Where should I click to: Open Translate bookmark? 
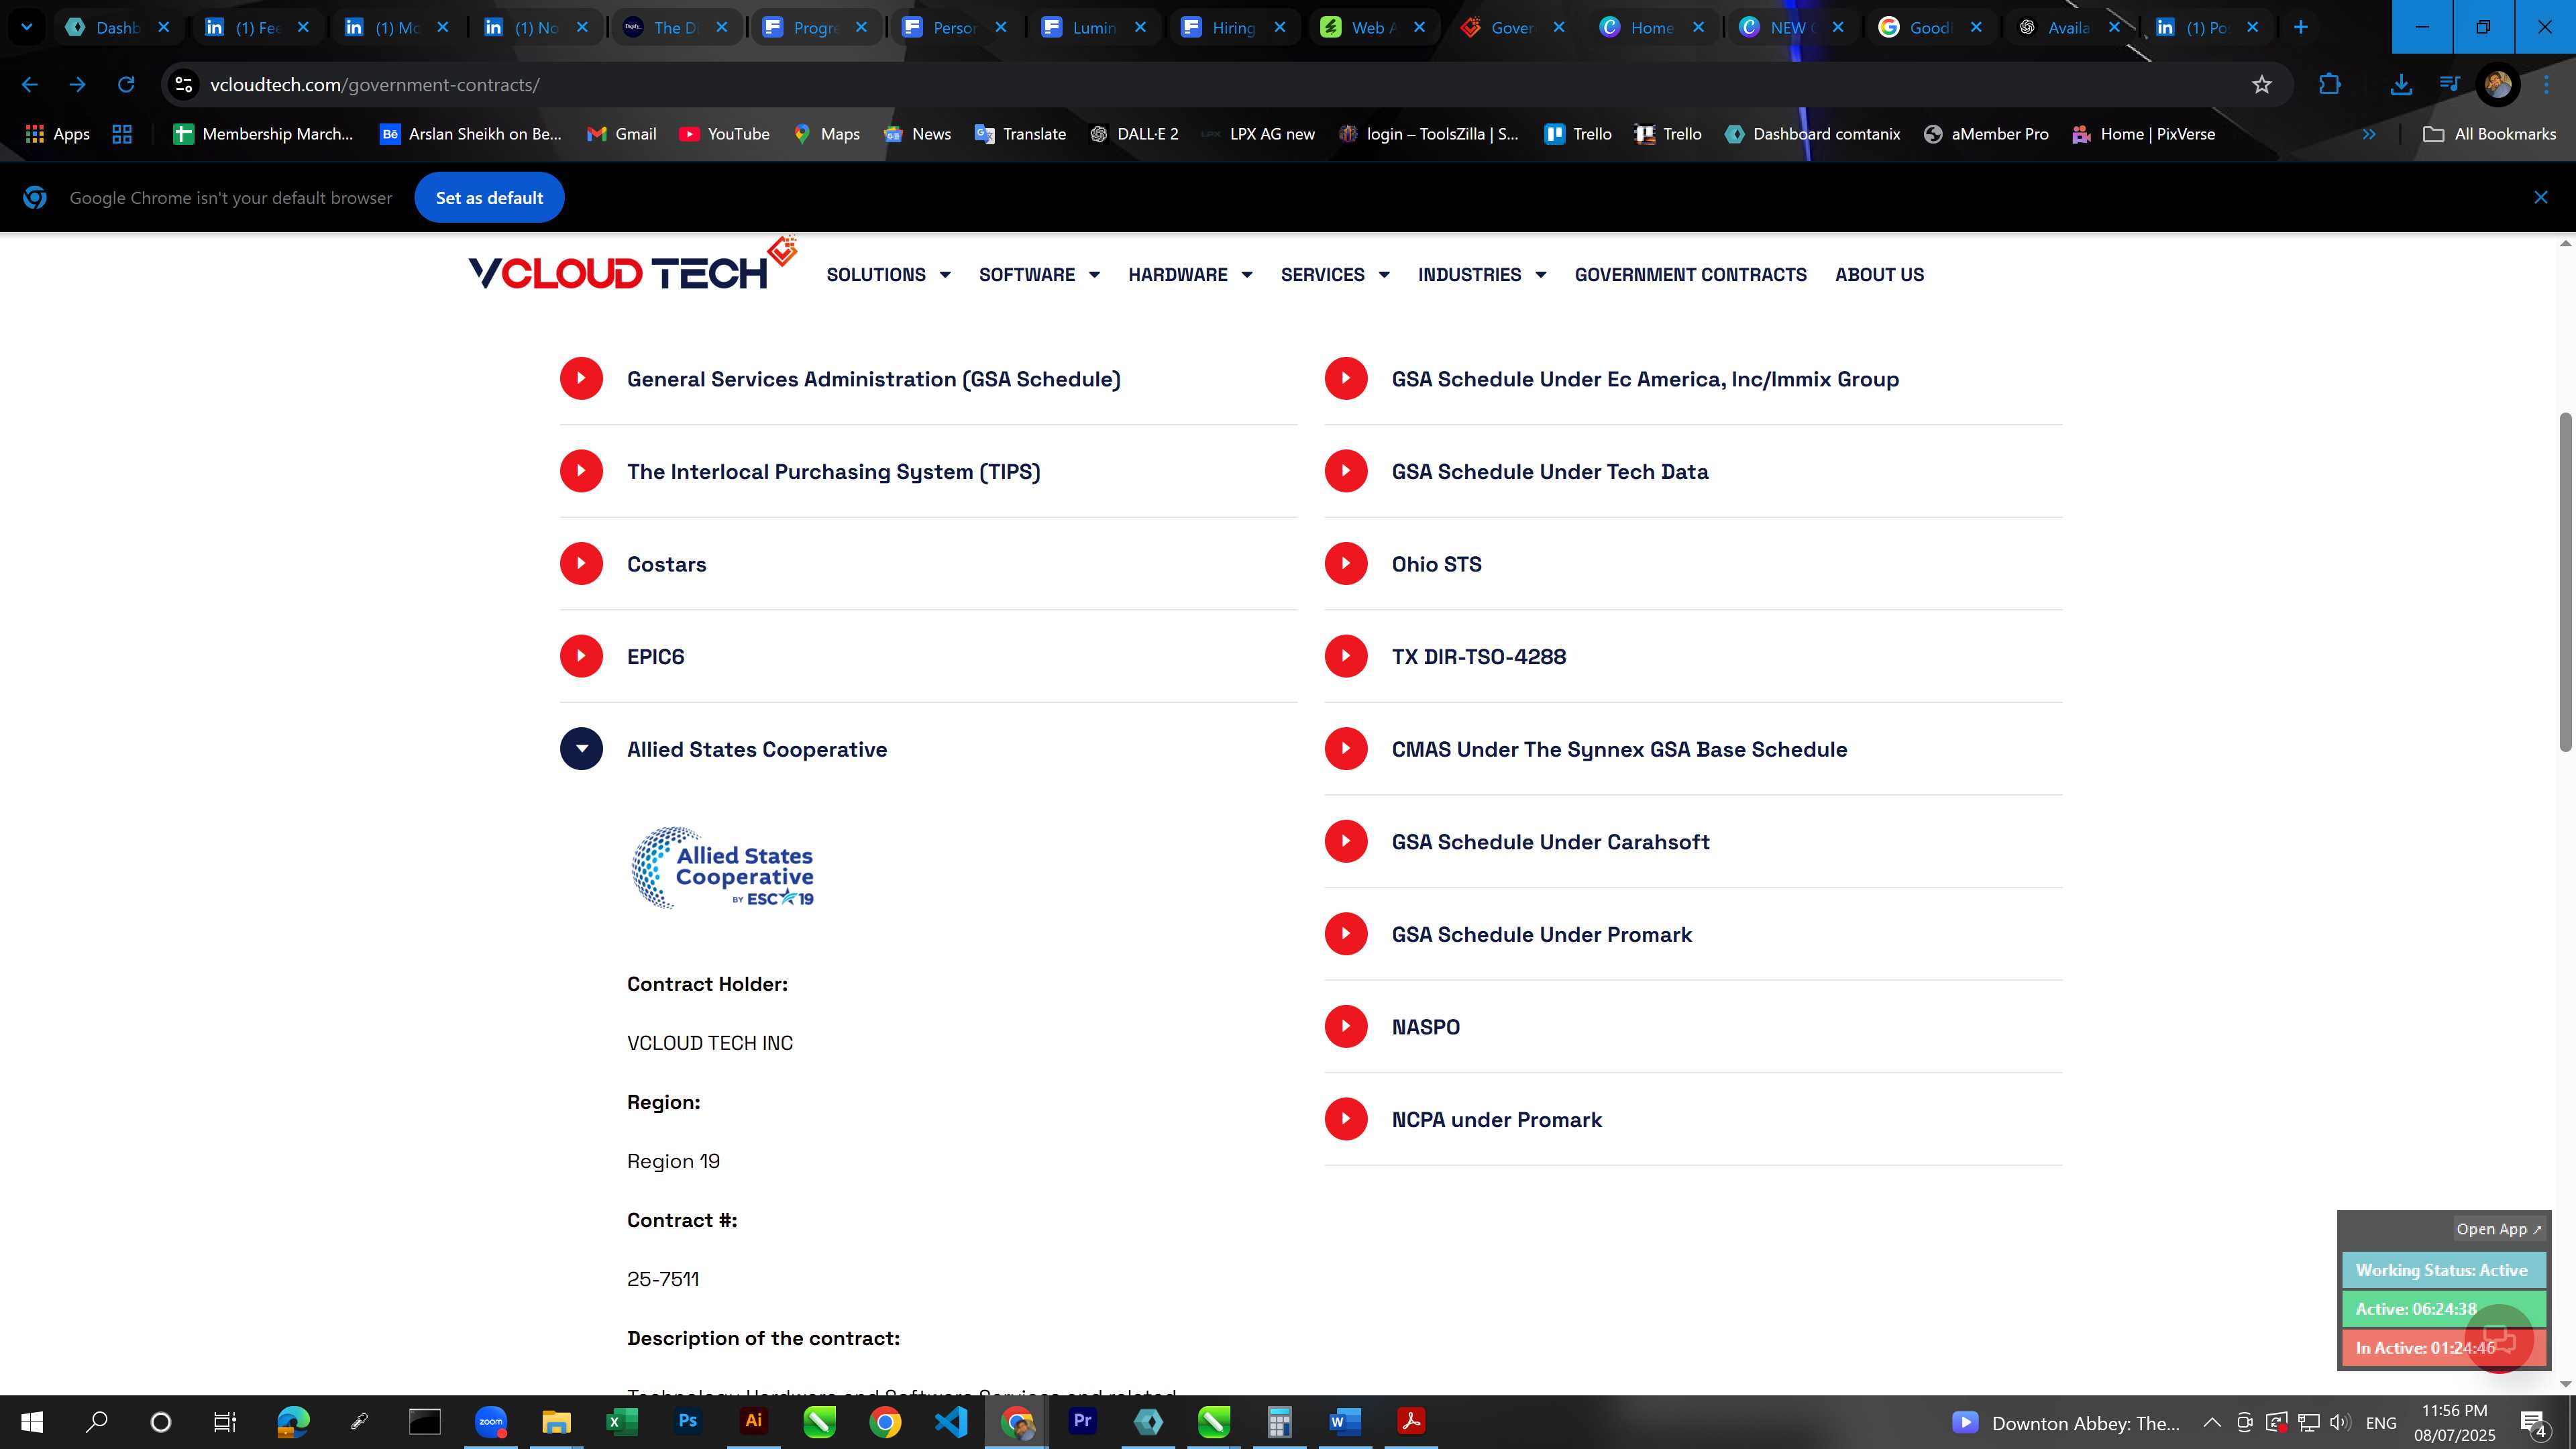click(x=1020, y=134)
